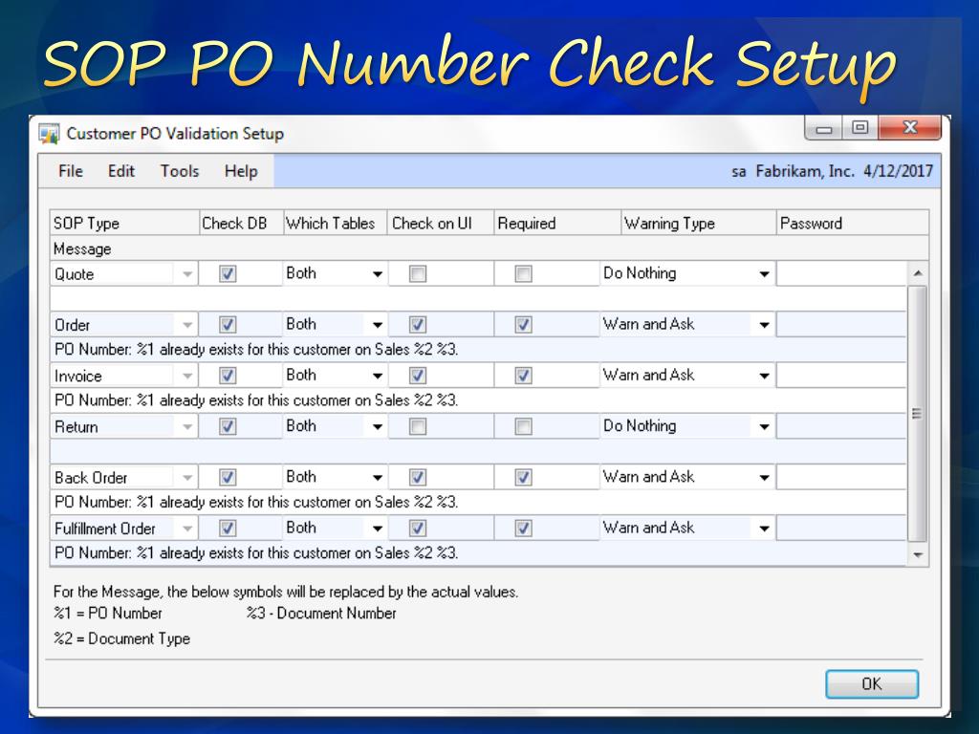979x734 pixels.
Task: Open Warning Type dropdown for Order
Action: [x=764, y=325]
